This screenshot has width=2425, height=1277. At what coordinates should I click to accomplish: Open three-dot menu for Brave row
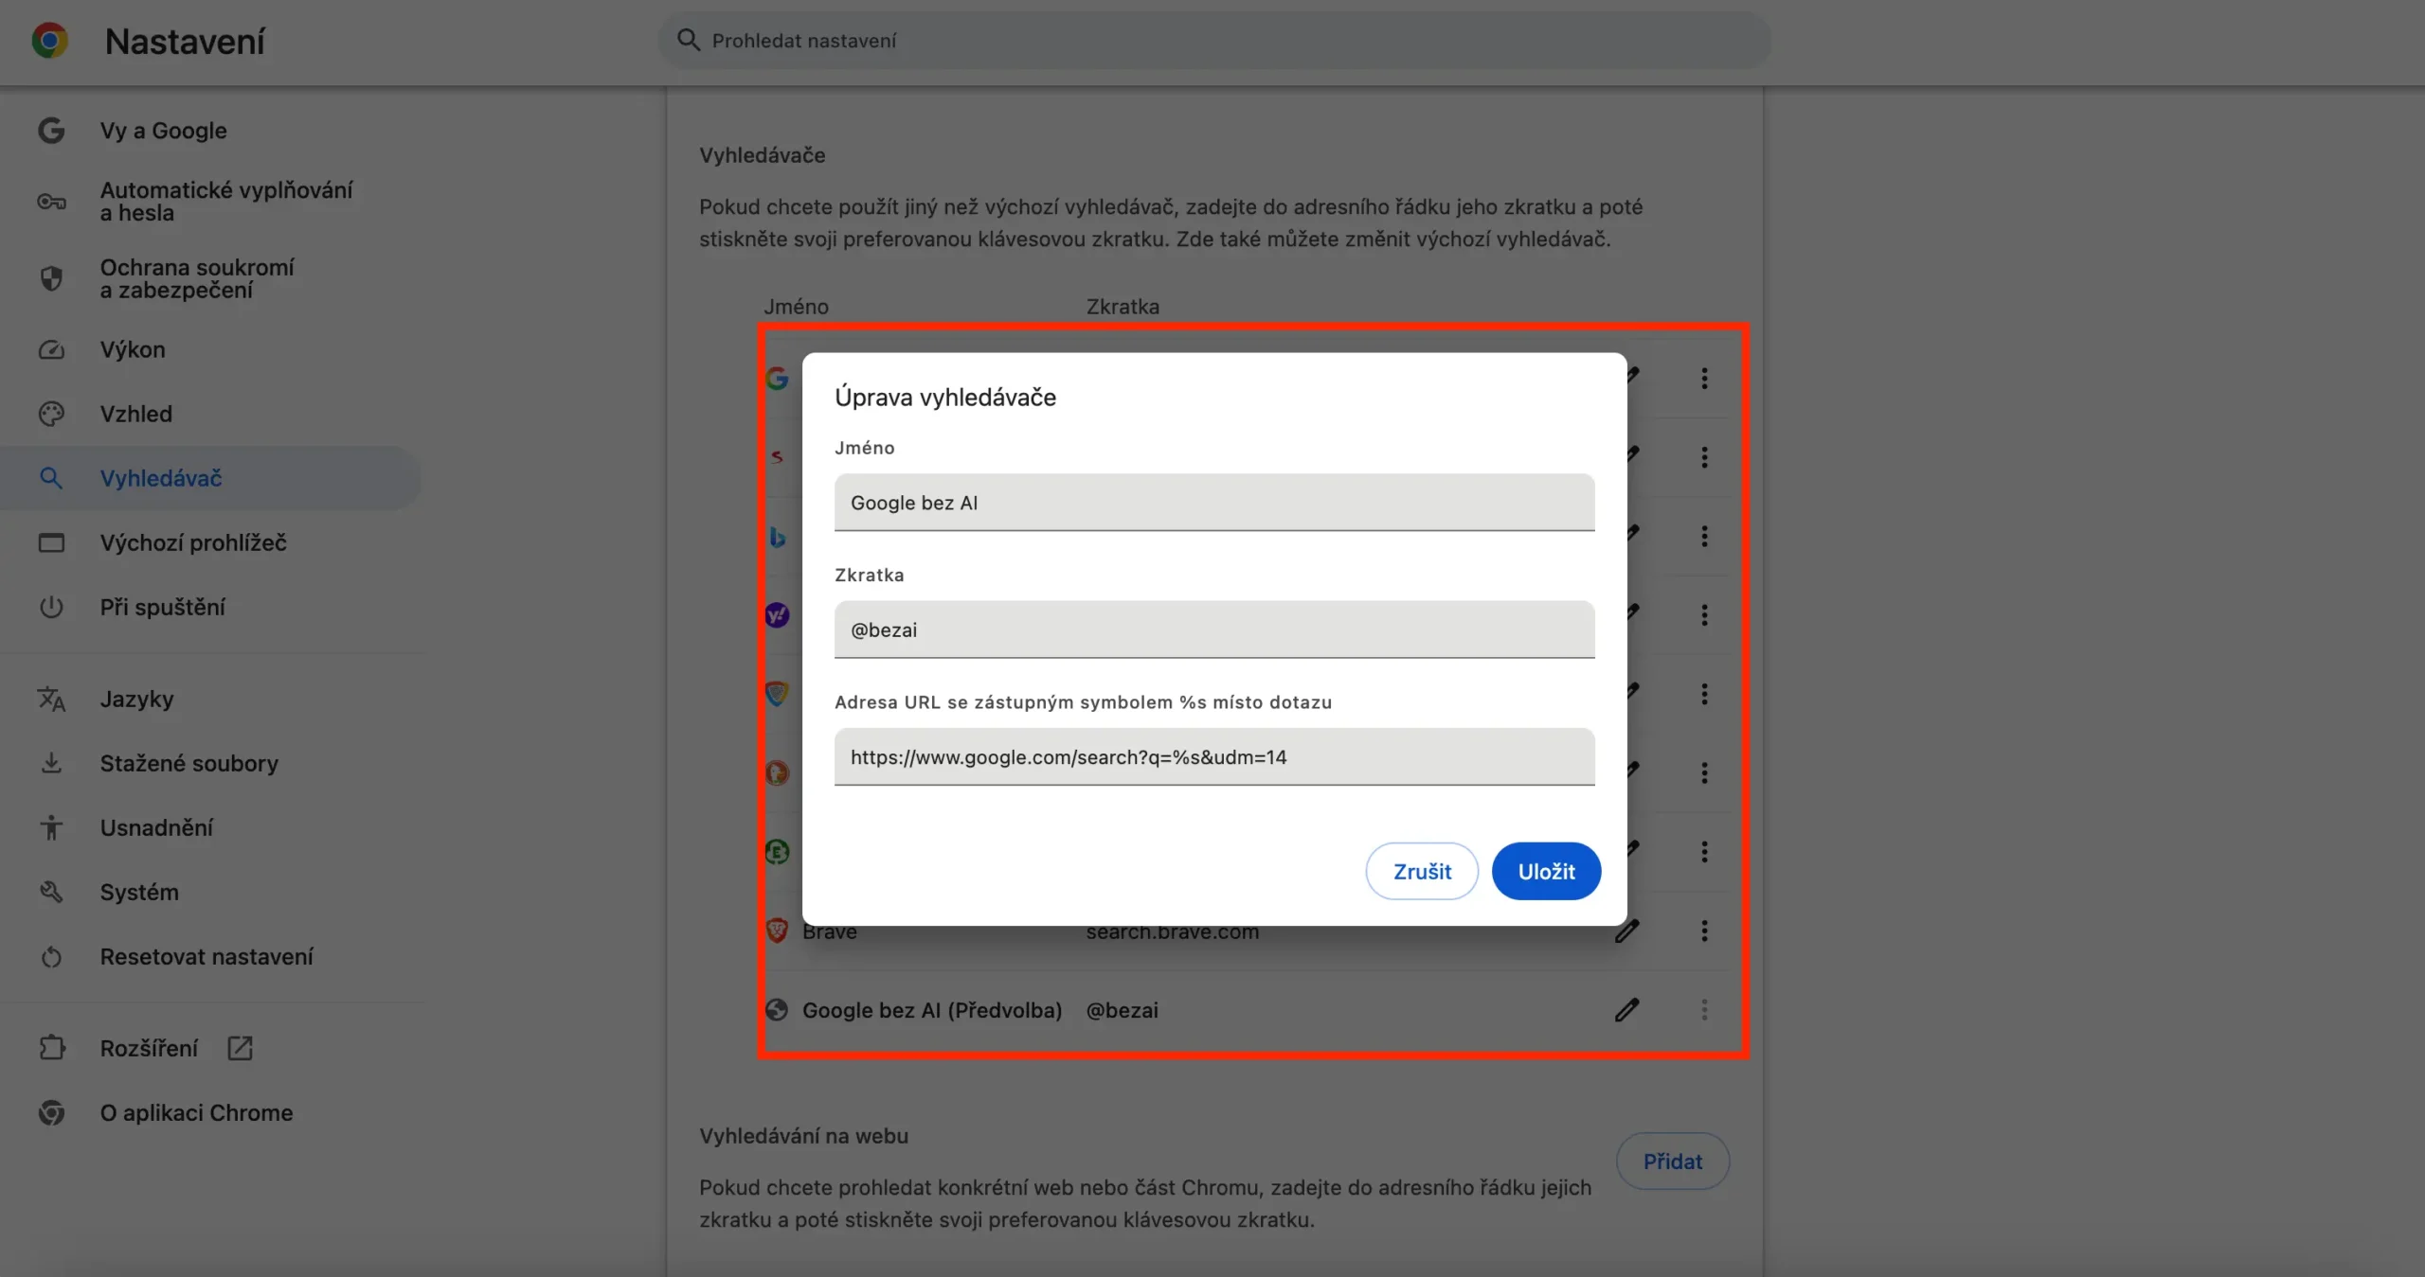click(x=1704, y=931)
